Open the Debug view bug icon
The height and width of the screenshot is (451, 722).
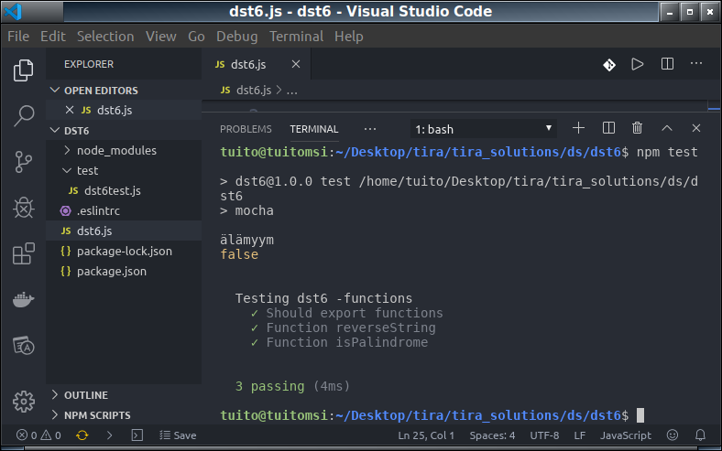(x=23, y=208)
